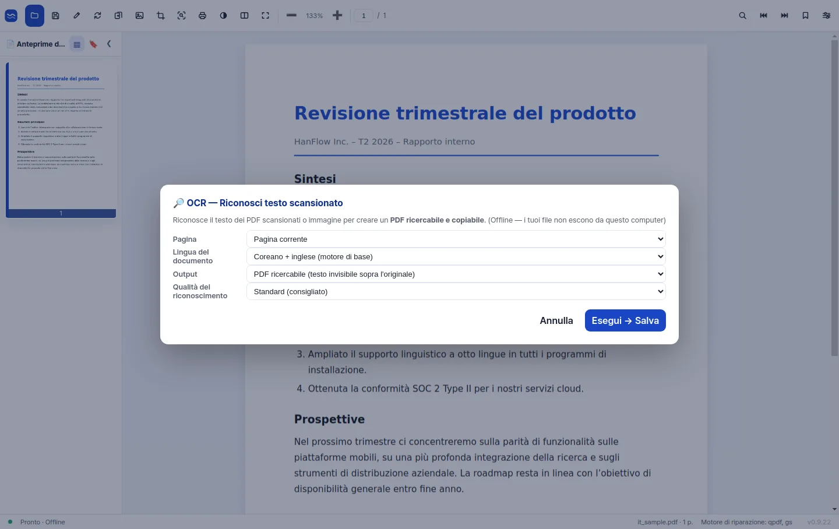
Task: Enter fullscreen with the corners icon
Action: point(265,16)
